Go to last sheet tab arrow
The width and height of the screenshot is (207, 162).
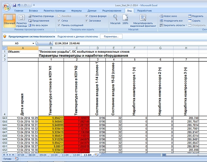click(13, 155)
